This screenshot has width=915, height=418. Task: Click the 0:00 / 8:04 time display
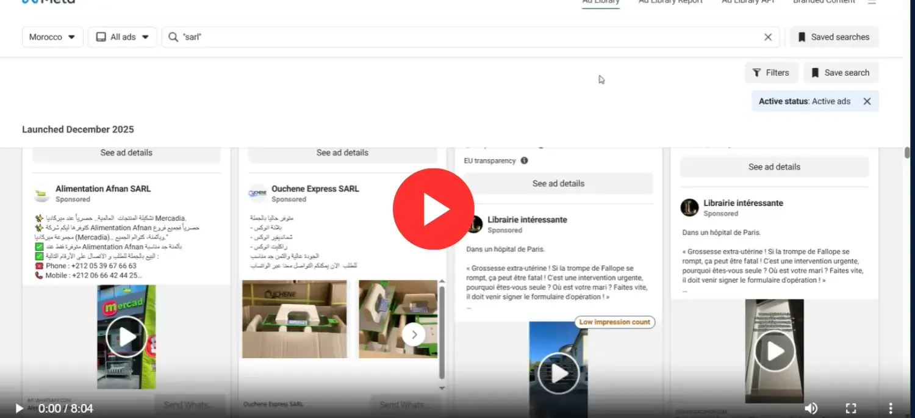[x=66, y=408]
